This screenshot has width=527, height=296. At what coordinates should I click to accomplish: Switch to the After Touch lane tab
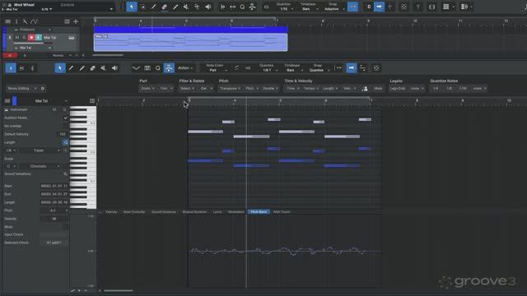pos(282,212)
